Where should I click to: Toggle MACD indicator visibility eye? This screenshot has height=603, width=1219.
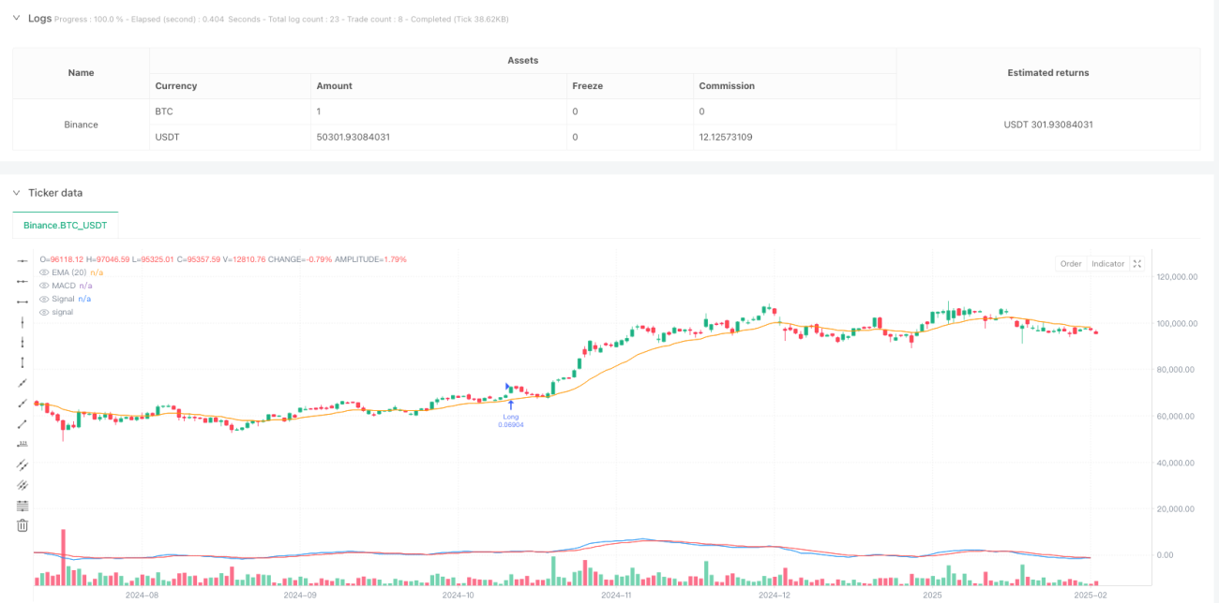[x=44, y=285]
